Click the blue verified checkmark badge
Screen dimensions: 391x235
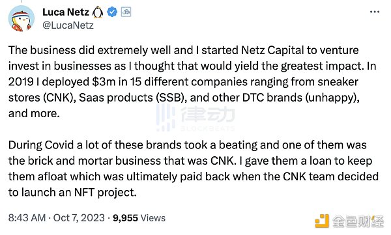[x=112, y=12]
